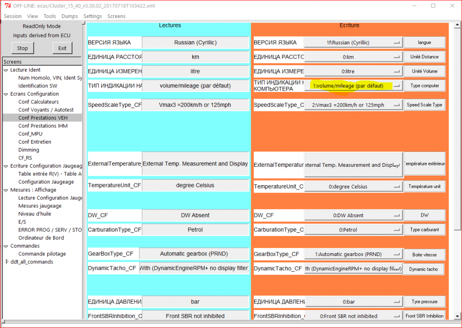This screenshot has height=328, width=462.
Task: Click the Boite vitesse button
Action: click(x=425, y=255)
